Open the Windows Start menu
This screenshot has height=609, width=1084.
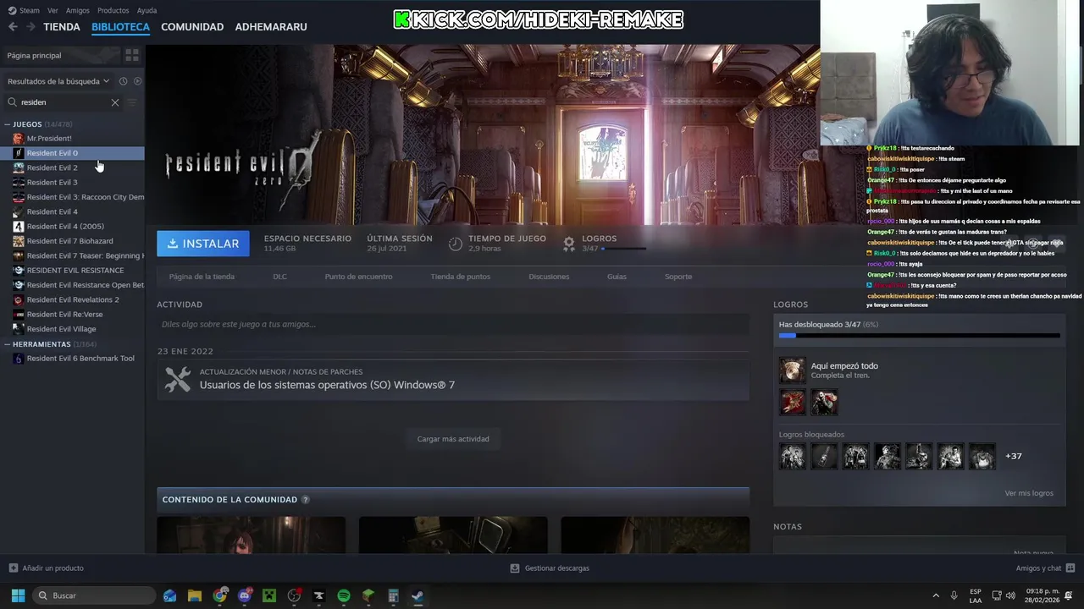(18, 595)
